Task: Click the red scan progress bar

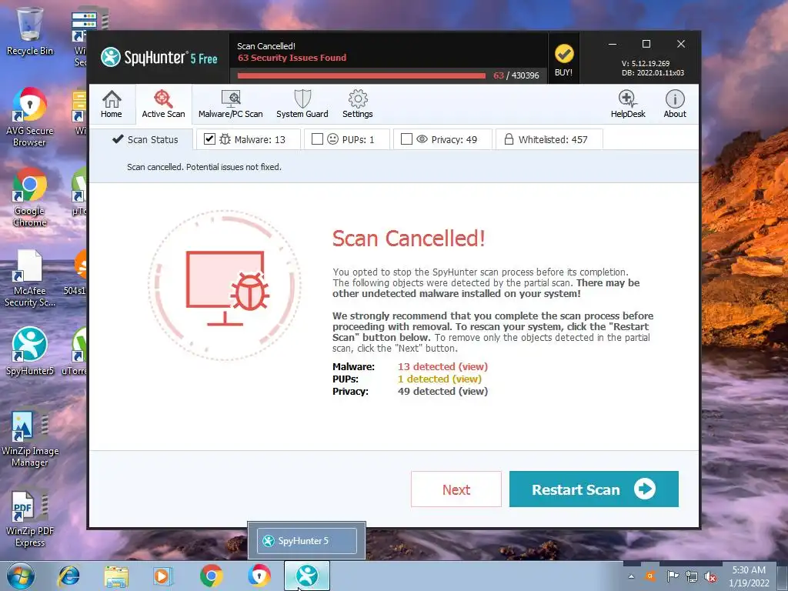Action: (362, 76)
